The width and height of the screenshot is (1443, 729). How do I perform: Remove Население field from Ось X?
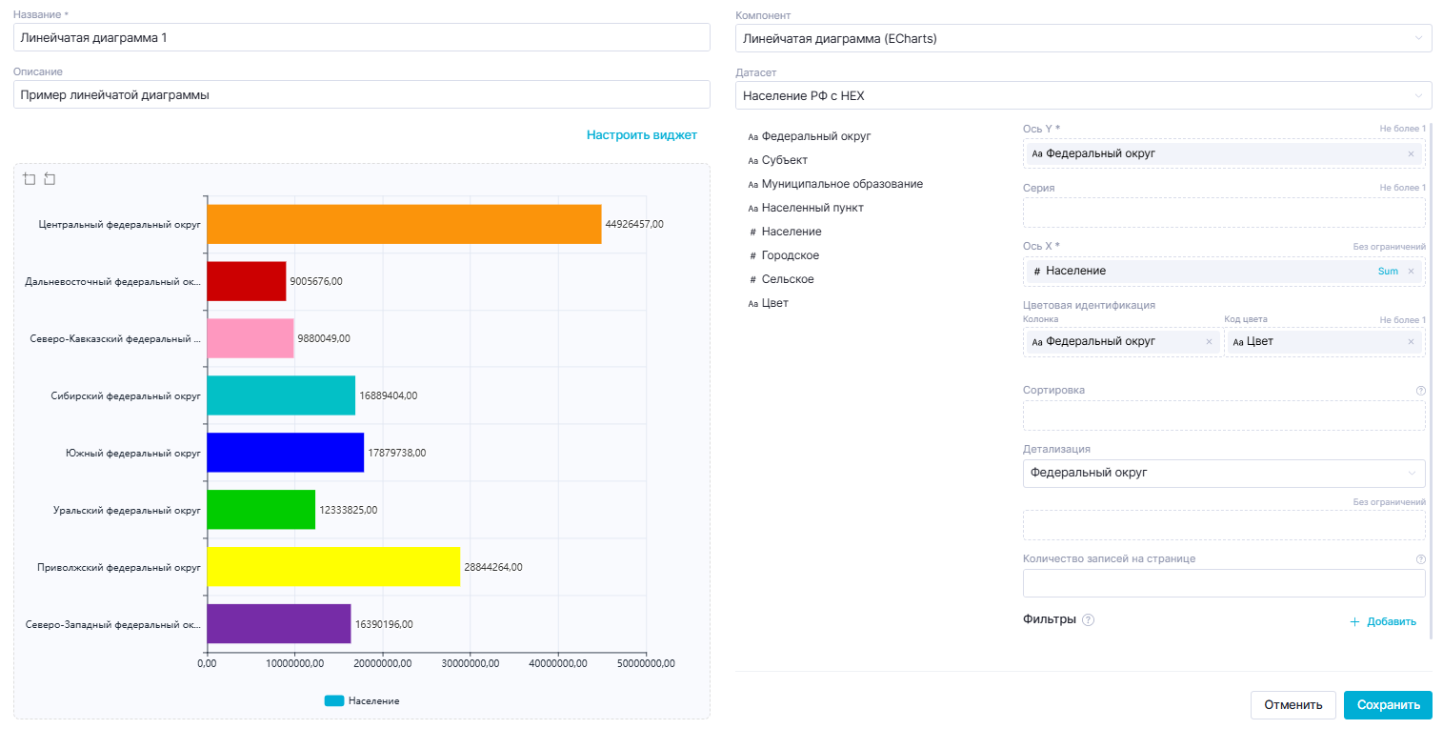pos(1411,272)
